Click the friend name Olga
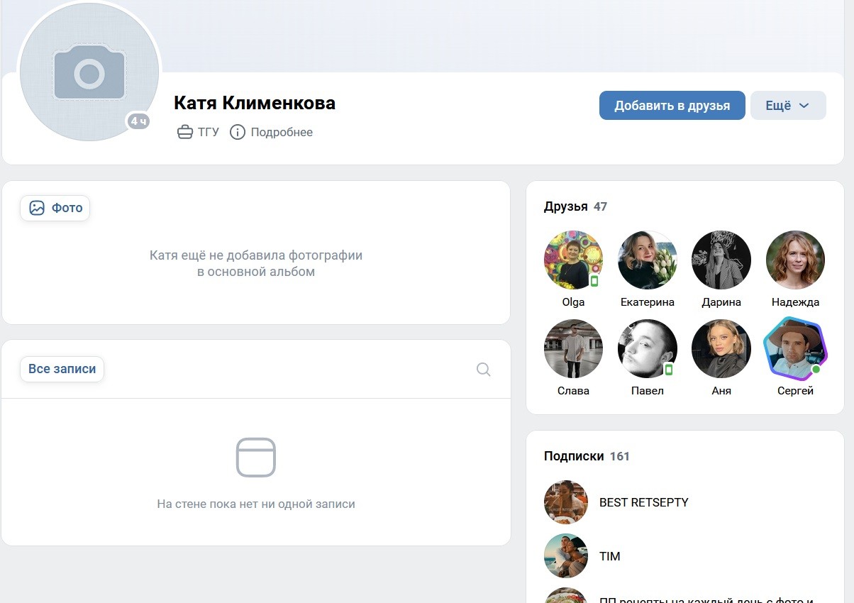 (573, 302)
